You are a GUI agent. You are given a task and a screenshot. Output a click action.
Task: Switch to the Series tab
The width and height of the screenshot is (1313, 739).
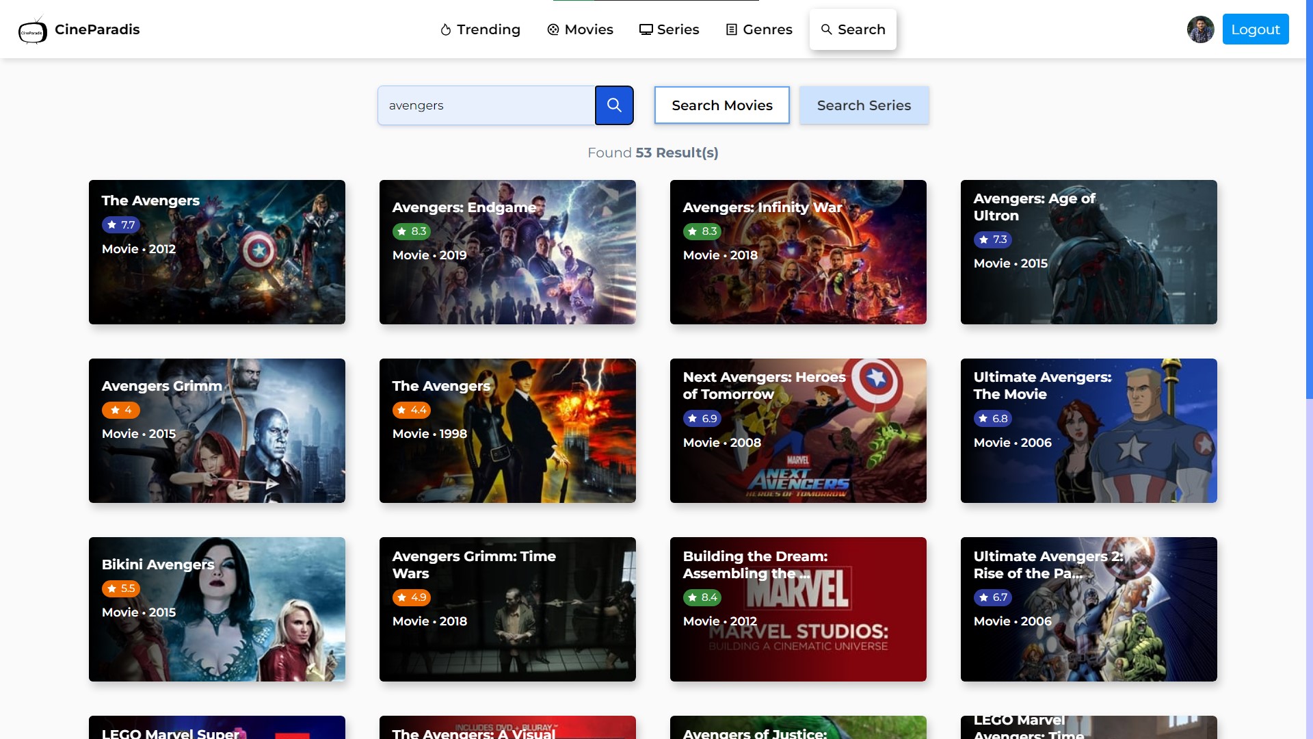point(669,29)
